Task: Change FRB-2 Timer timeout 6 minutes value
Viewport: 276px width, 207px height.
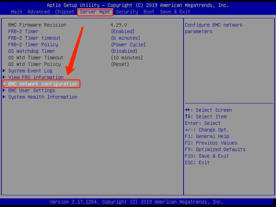Action: [125, 38]
